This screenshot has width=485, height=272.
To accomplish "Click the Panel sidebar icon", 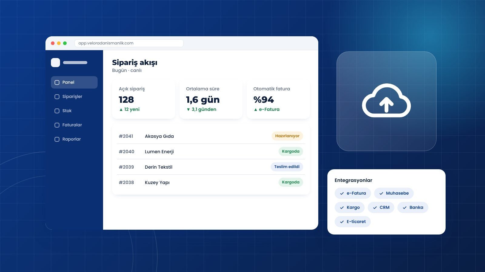I will pos(57,83).
